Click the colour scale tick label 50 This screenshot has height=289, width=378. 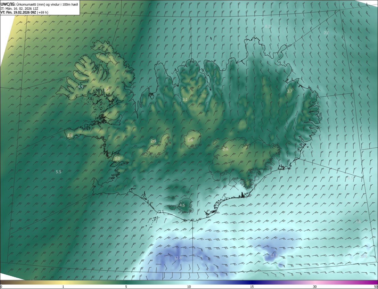pos(376,287)
